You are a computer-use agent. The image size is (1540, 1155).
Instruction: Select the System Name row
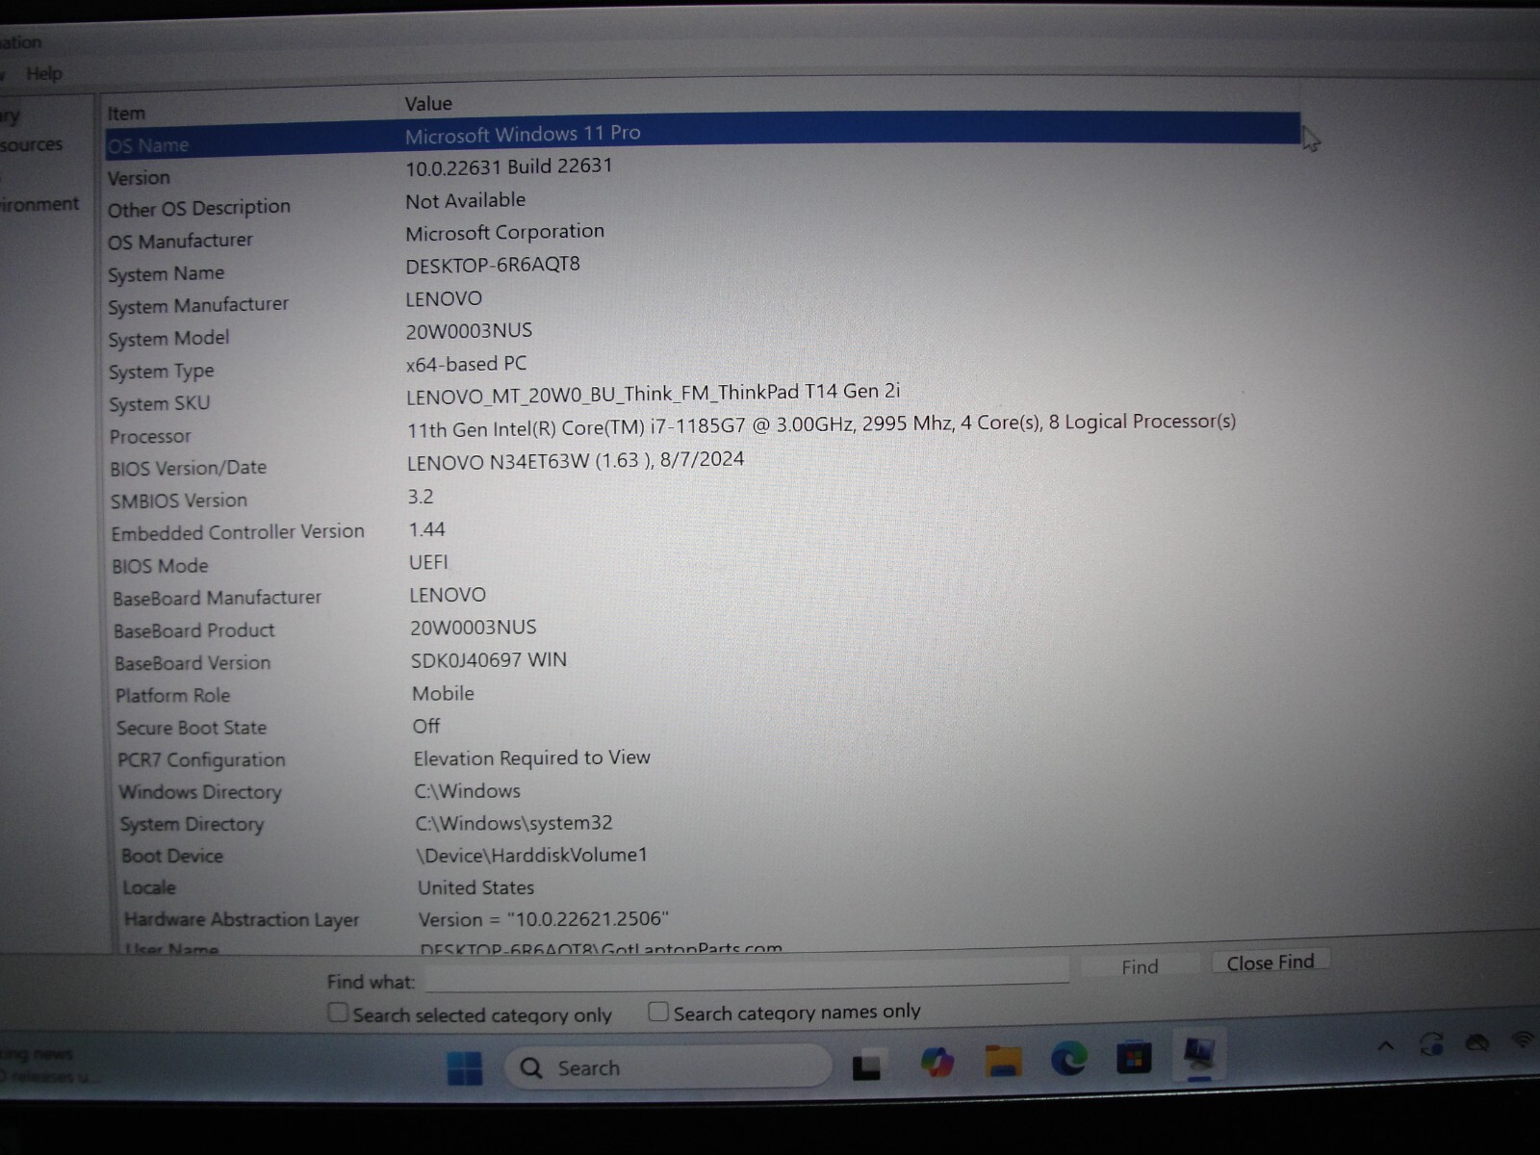pyautogui.click(x=703, y=269)
